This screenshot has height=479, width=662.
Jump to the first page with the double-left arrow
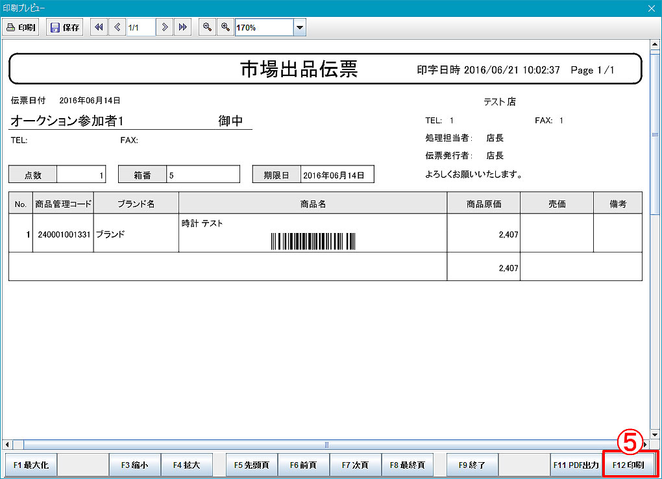pyautogui.click(x=98, y=27)
